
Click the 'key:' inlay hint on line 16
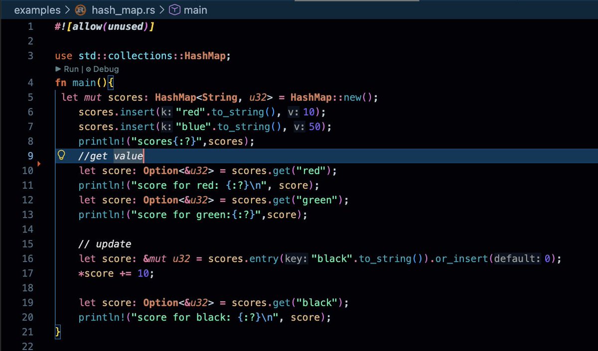296,258
